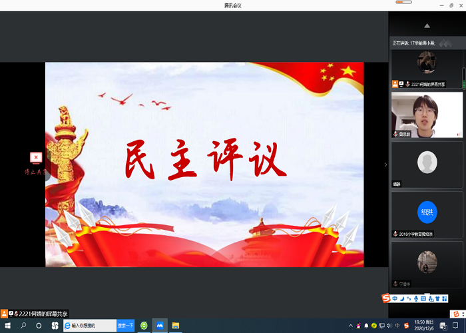Select the video tile with the blue 绍洪 avatar
This screenshot has width=466, height=333.
pyautogui.click(x=427, y=214)
